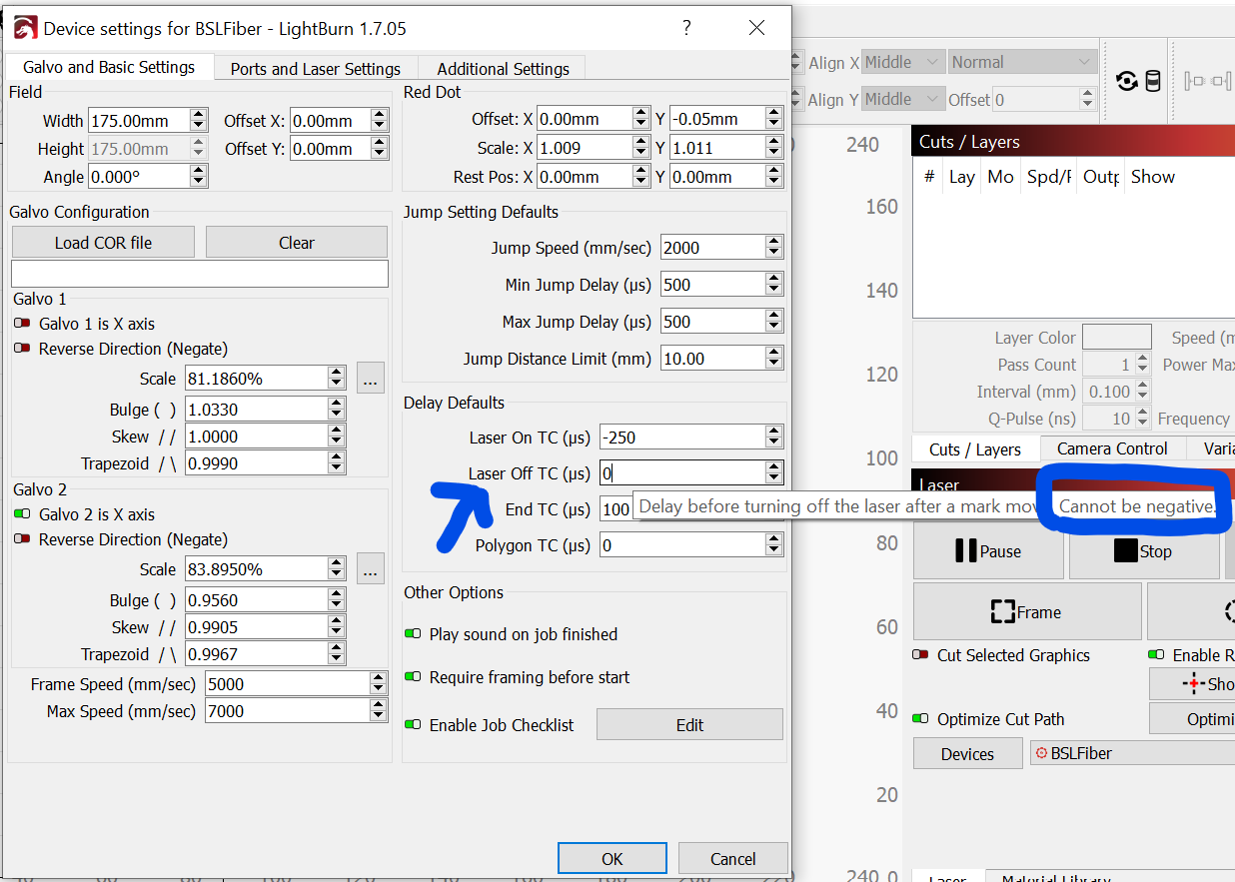Click the Layer Color swatch
The width and height of the screenshot is (1235, 882).
tap(1117, 338)
